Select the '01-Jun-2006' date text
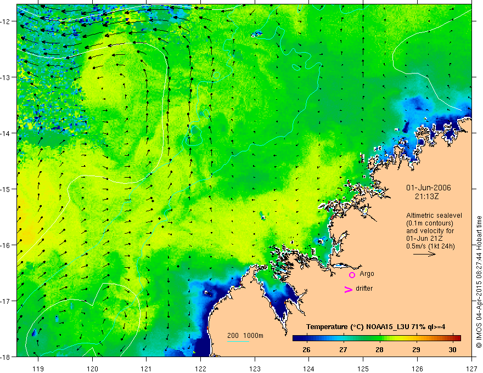Viewport: 483px width, 373px height. click(x=429, y=188)
